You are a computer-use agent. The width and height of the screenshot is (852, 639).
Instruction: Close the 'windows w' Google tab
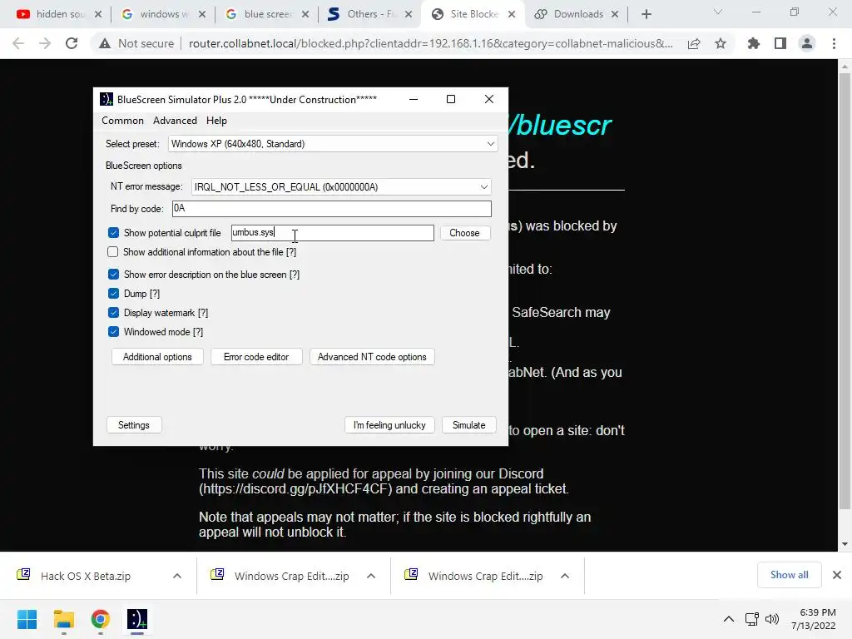pos(202,14)
